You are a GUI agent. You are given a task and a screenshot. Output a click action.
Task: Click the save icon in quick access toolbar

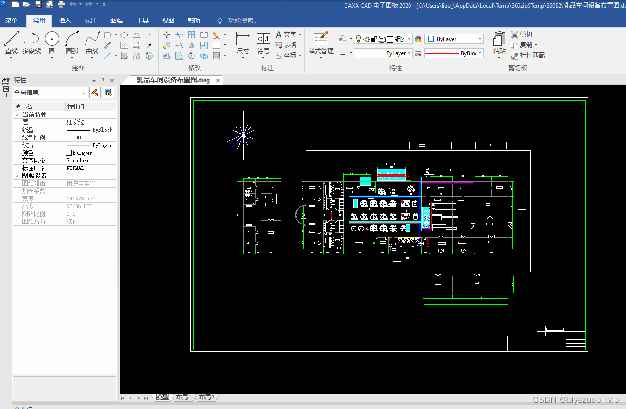pyautogui.click(x=38, y=4)
